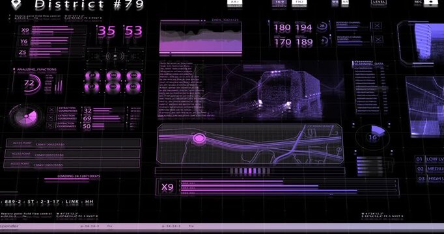Toggle the X box for the extraction row showing 50
Image resolution: width=444 pixels, height=234 pixels.
click(x=50, y=125)
